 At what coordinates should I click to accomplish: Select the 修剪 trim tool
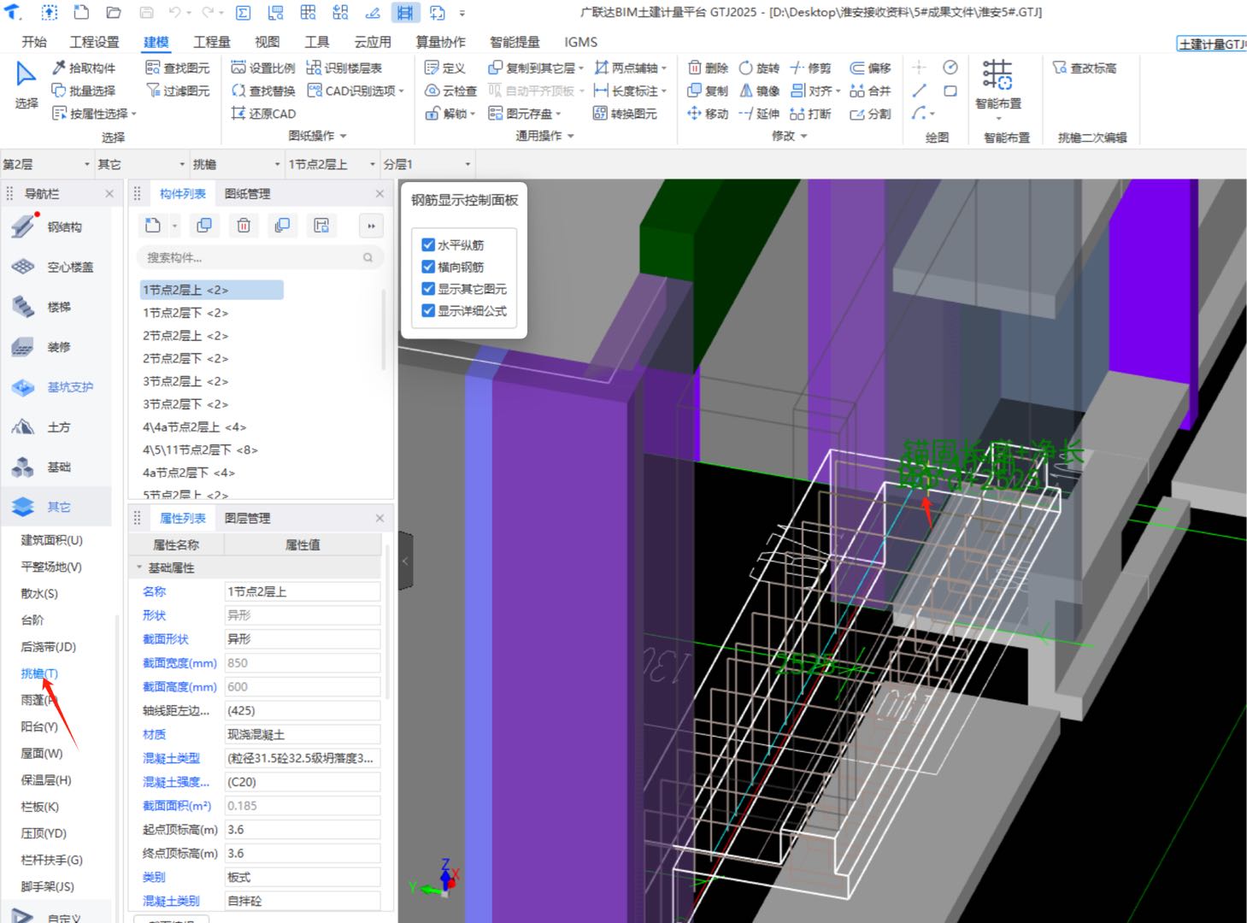[x=810, y=68]
